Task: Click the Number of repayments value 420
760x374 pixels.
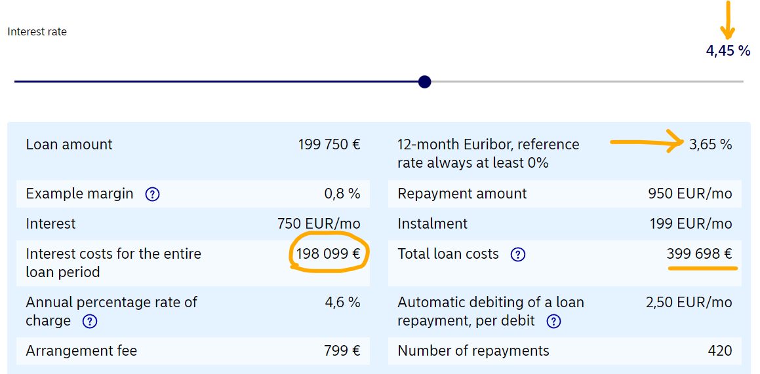Action: pos(719,350)
